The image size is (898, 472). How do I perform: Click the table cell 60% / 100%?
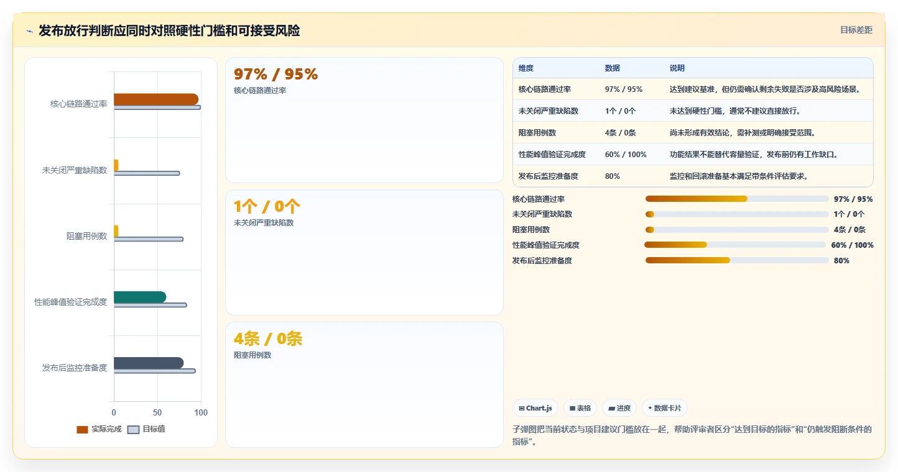(x=626, y=155)
